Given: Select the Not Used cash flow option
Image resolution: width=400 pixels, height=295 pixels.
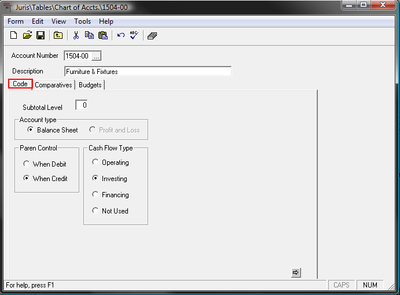Looking at the screenshot, I should [96, 211].
